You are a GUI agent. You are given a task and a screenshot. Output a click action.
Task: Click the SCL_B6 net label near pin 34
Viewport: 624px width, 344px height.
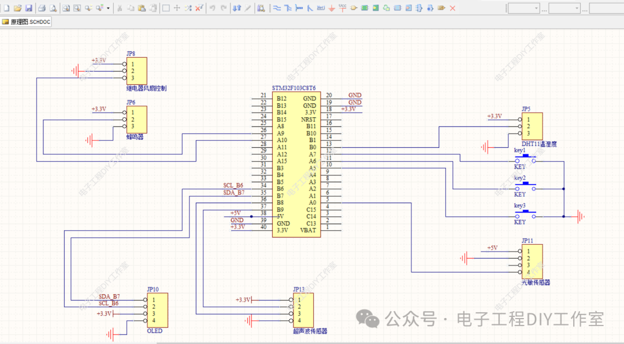click(233, 185)
